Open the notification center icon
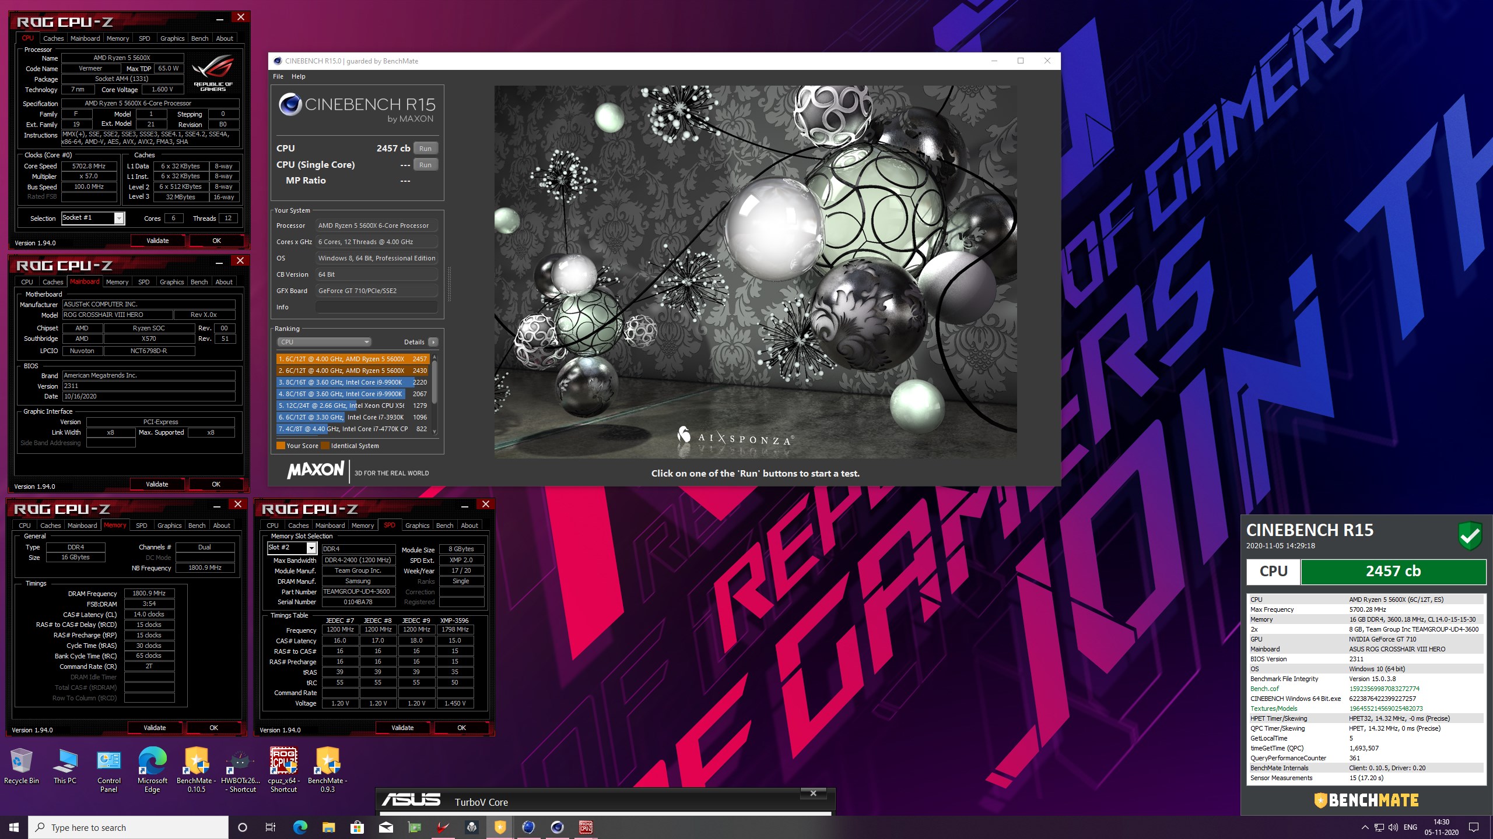The image size is (1493, 839). pos(1474,827)
